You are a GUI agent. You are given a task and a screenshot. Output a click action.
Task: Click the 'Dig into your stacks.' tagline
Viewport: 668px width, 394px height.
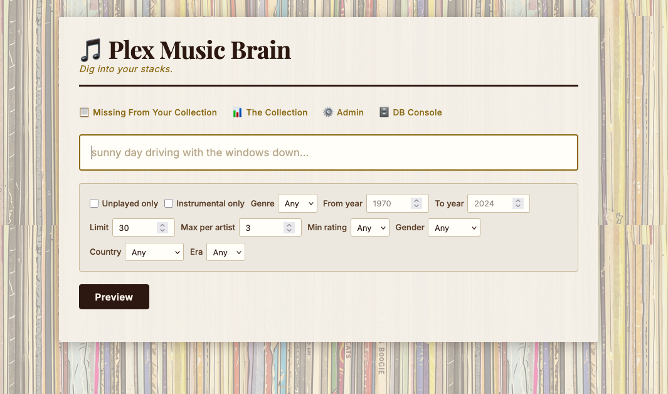click(x=126, y=69)
